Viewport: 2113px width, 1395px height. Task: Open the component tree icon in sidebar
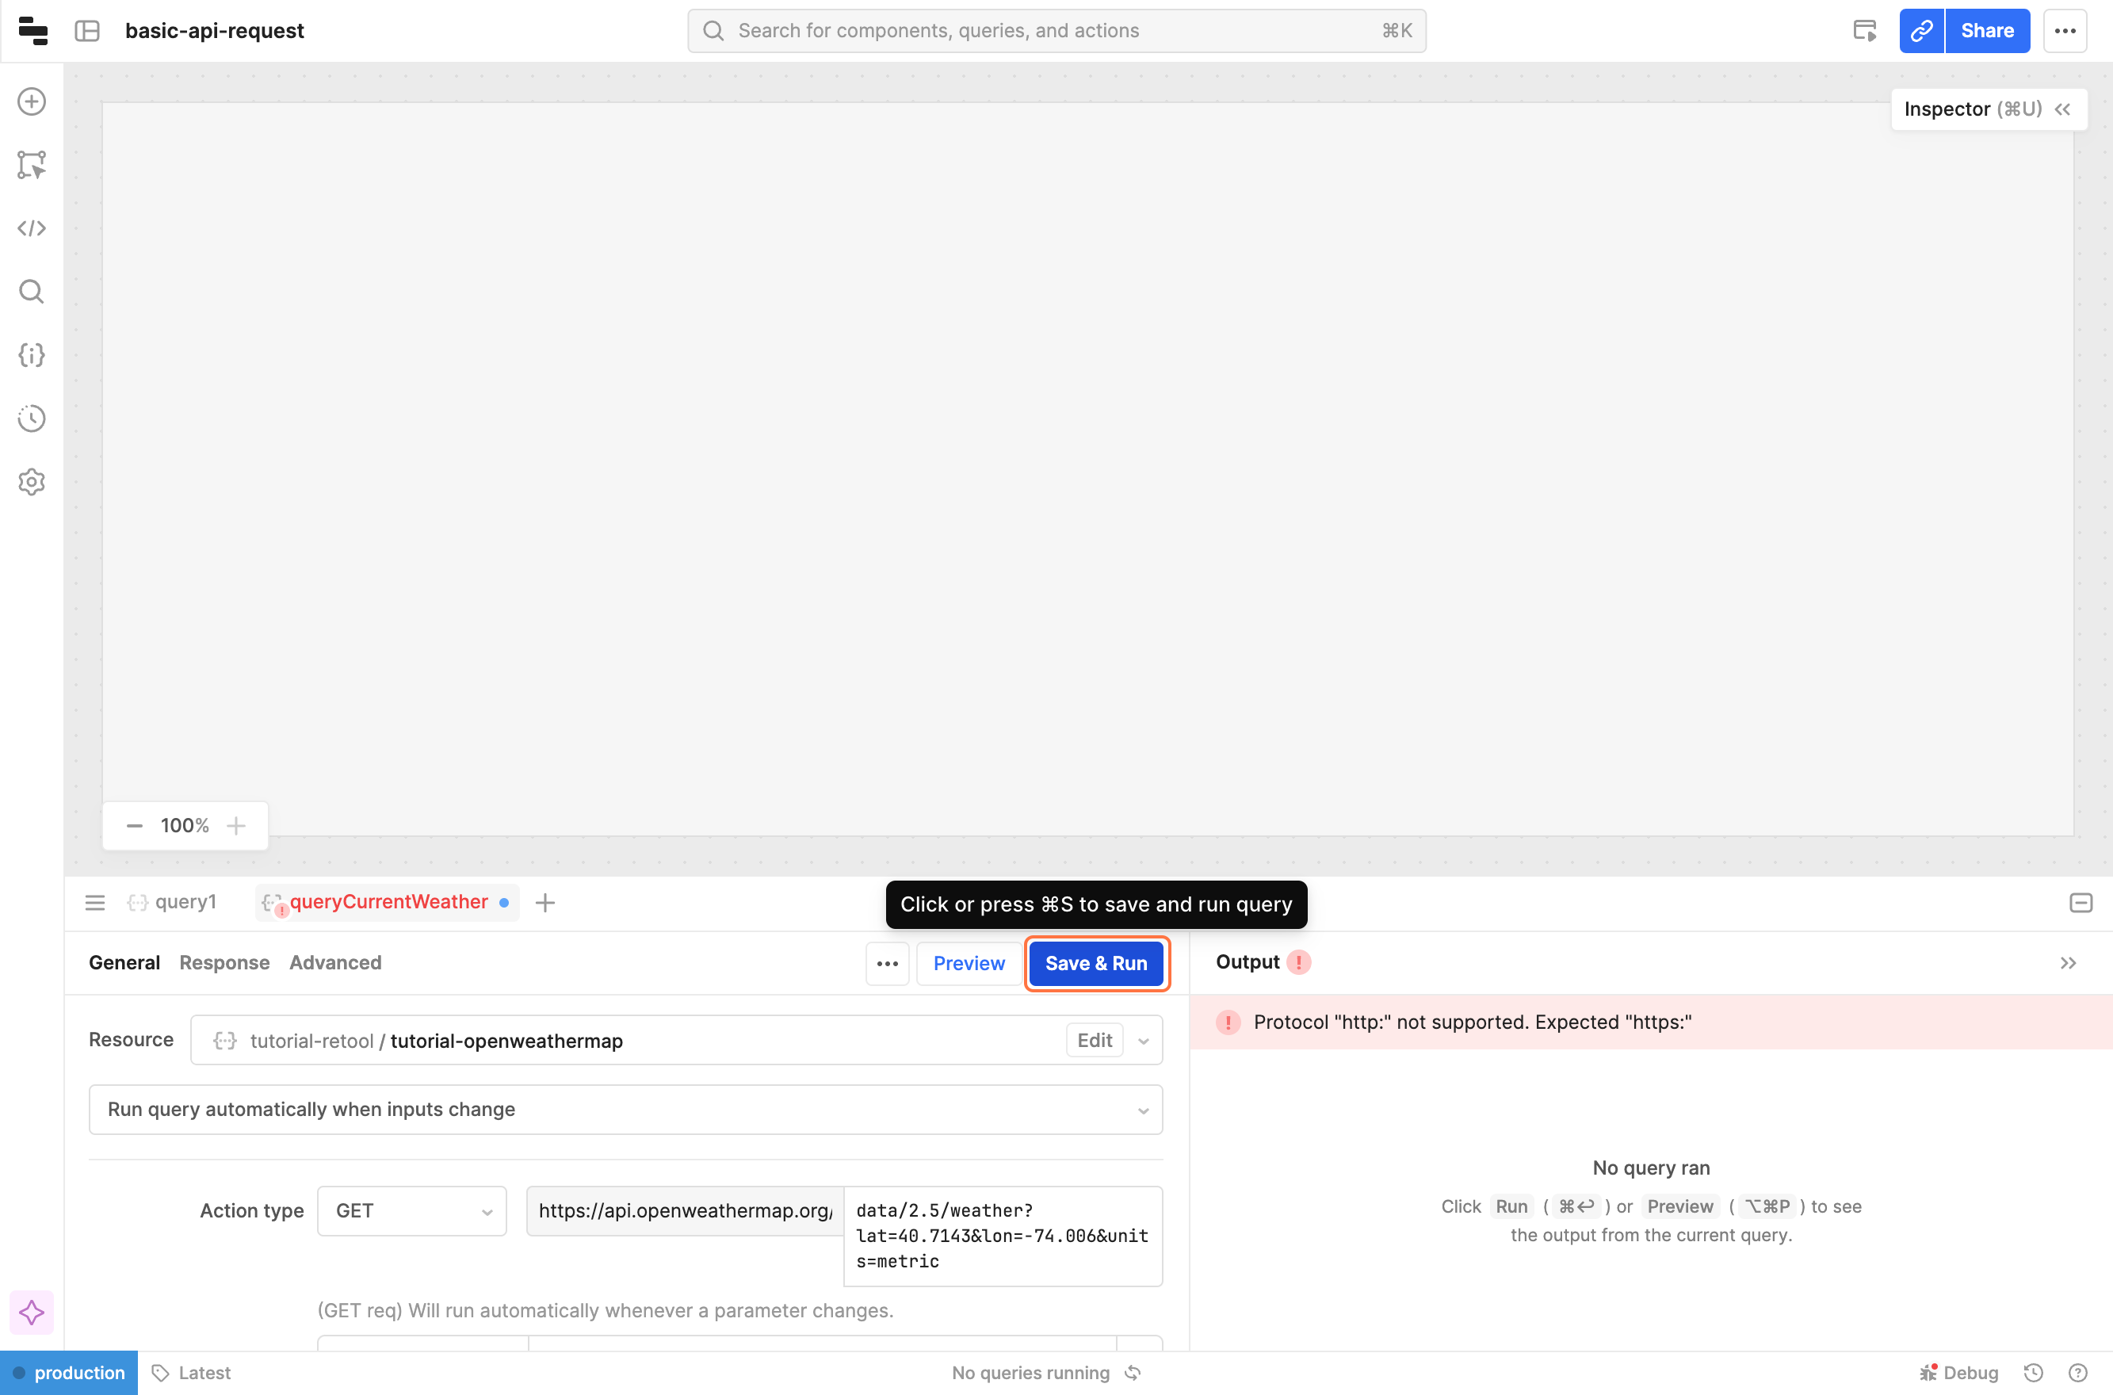(x=32, y=165)
